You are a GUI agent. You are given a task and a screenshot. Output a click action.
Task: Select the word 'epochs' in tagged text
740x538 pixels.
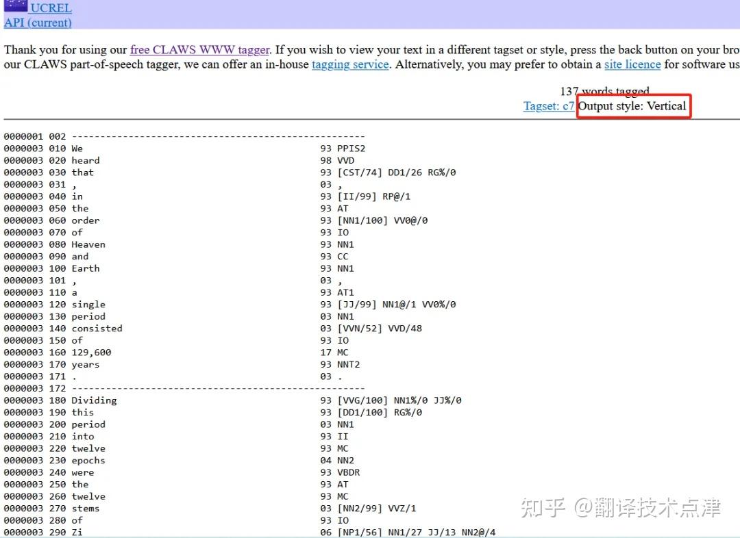pyautogui.click(x=88, y=461)
